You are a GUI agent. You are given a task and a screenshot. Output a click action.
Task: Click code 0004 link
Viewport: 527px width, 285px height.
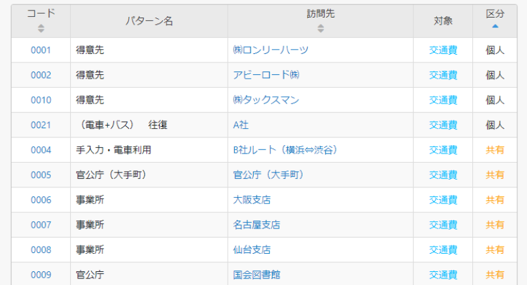[x=40, y=150]
